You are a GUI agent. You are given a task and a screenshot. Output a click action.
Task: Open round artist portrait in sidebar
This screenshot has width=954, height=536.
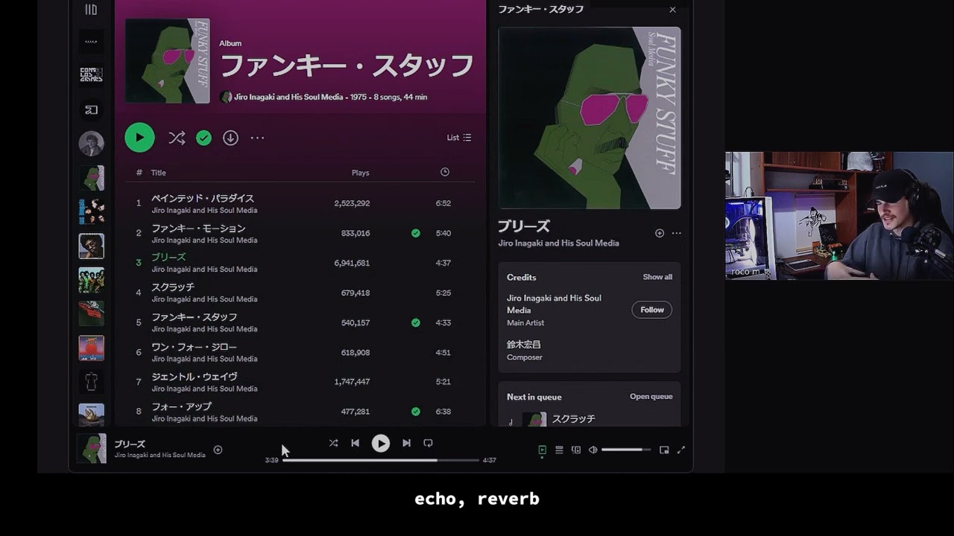coord(92,144)
